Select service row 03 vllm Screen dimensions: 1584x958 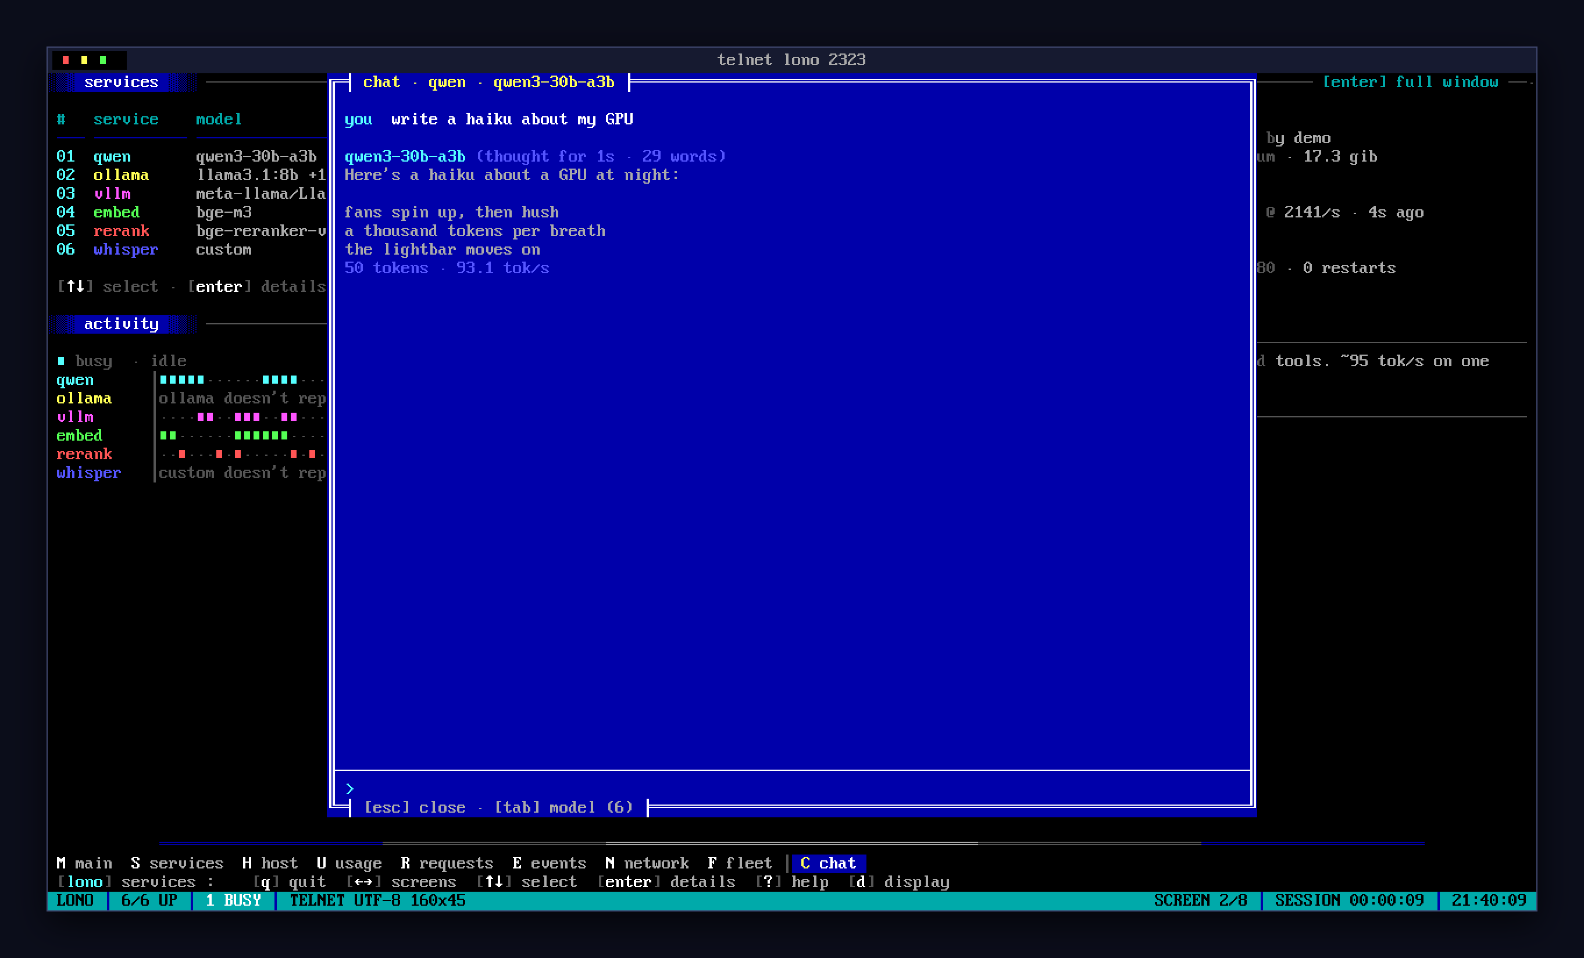click(x=191, y=194)
